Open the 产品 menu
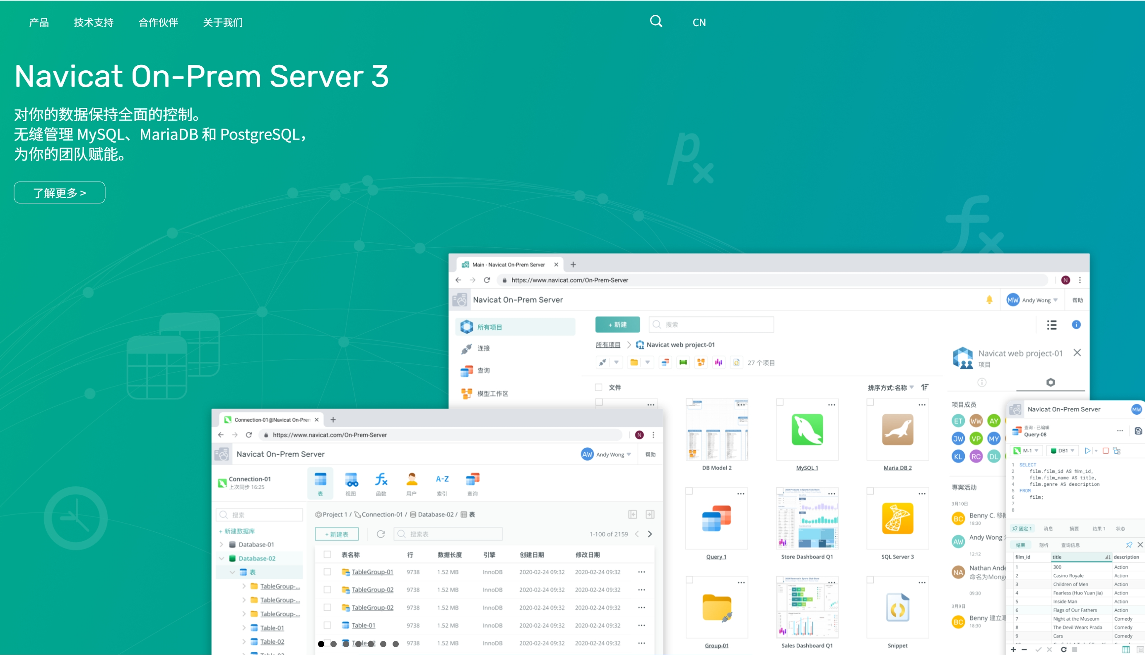Screen dimensions: 1145x655 [39, 22]
